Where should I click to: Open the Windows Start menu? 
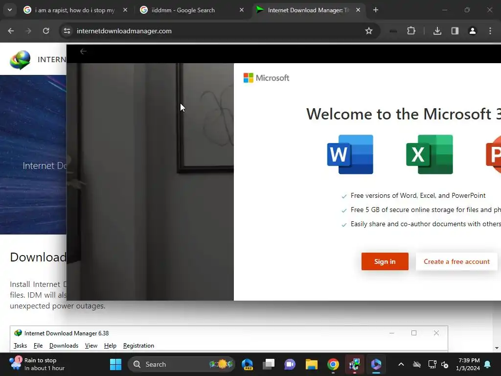point(115,364)
